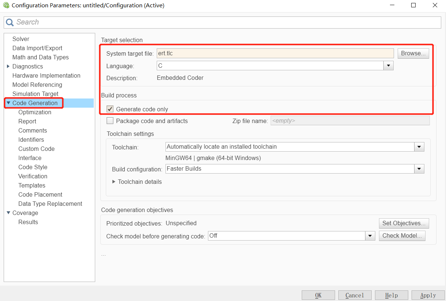The height and width of the screenshot is (301, 446).
Task: Click the MinGW64 gmake toolchain text
Action: click(x=213, y=158)
